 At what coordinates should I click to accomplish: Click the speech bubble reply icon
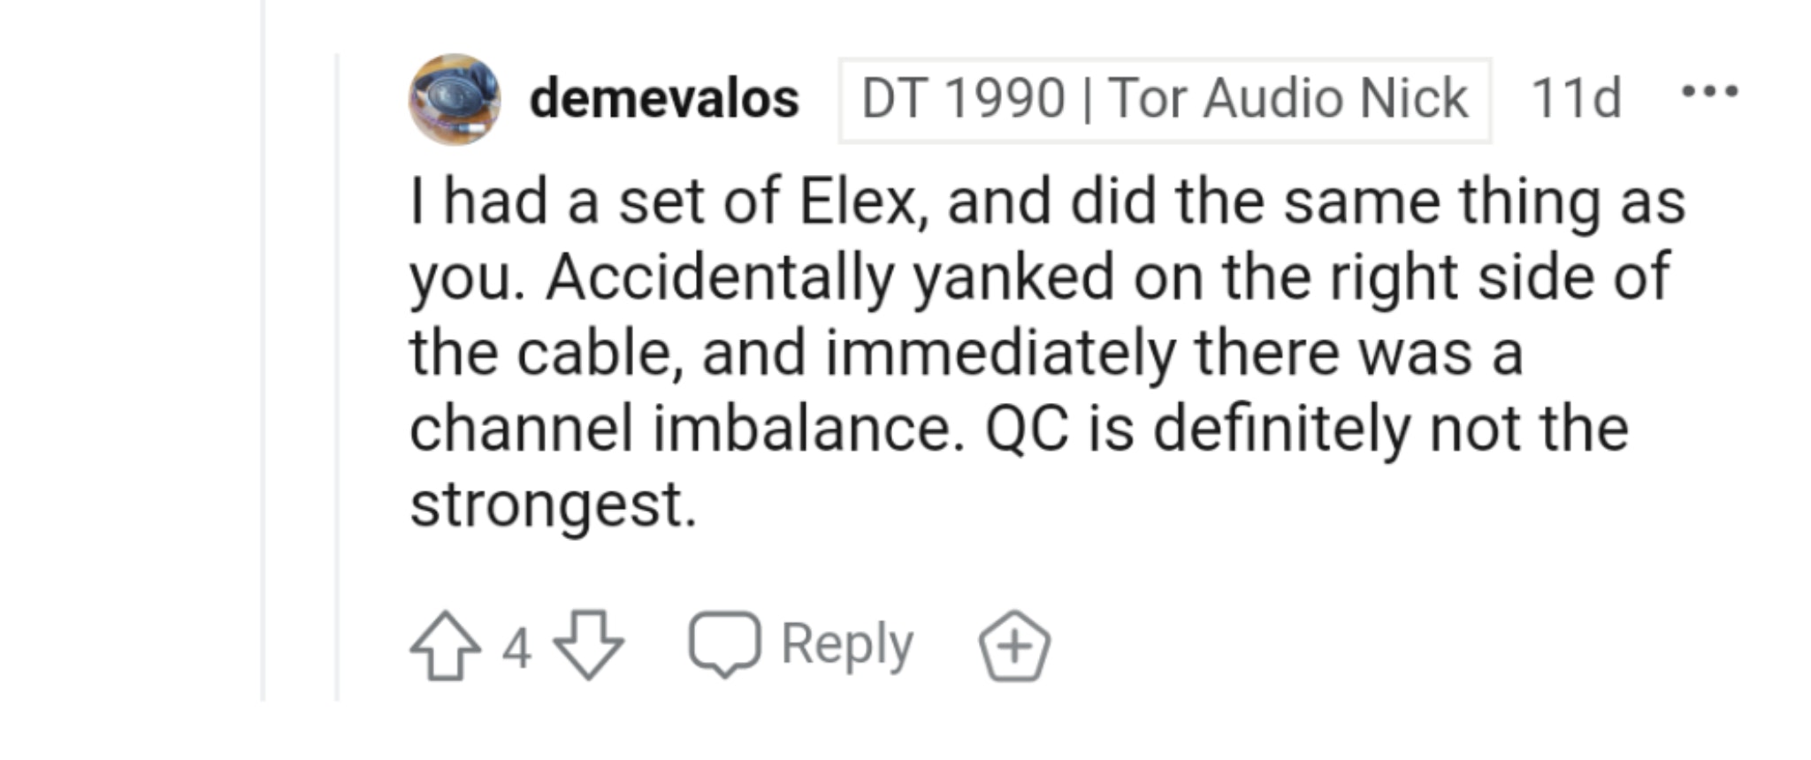(724, 644)
